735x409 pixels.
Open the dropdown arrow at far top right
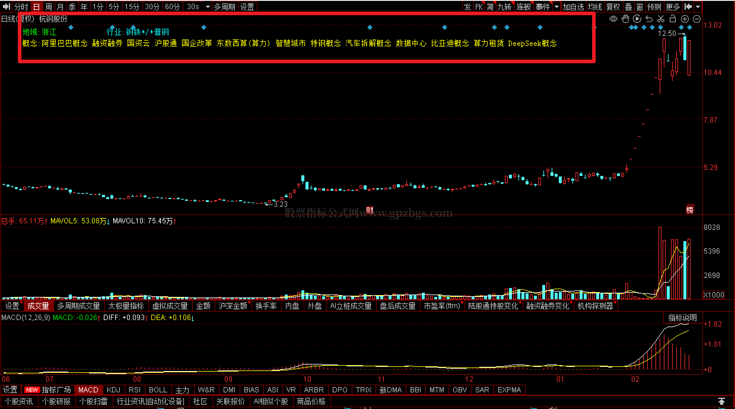click(x=698, y=7)
